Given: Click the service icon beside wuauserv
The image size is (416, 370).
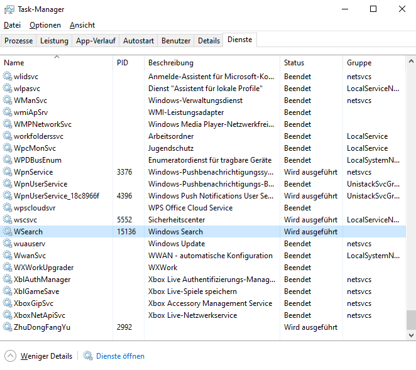Looking at the screenshot, I should (8, 244).
